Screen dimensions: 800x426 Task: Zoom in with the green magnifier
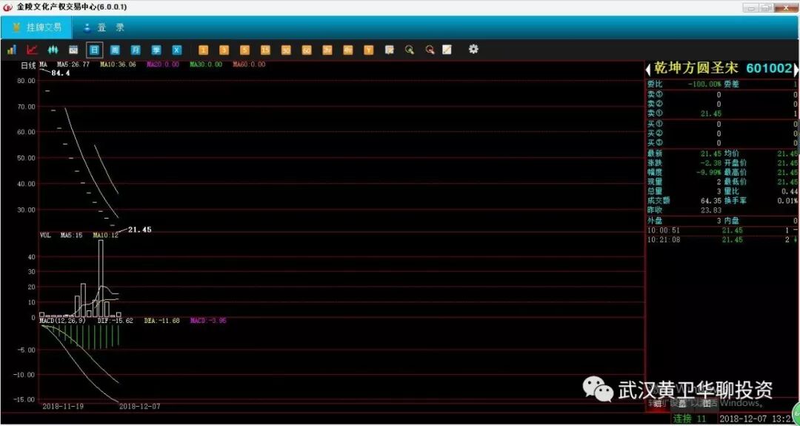click(409, 50)
